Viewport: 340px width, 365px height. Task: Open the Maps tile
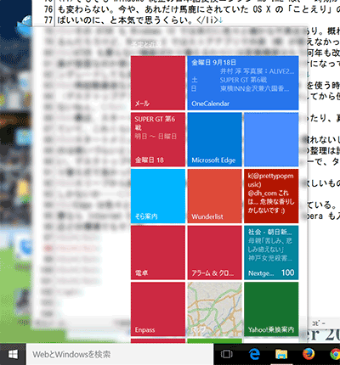click(x=214, y=309)
